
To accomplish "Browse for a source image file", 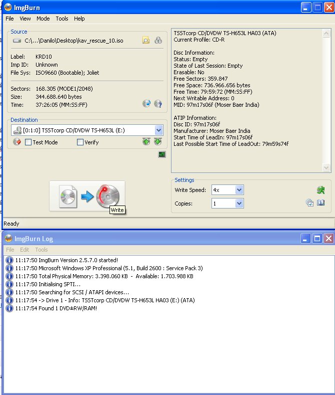I will (x=146, y=40).
